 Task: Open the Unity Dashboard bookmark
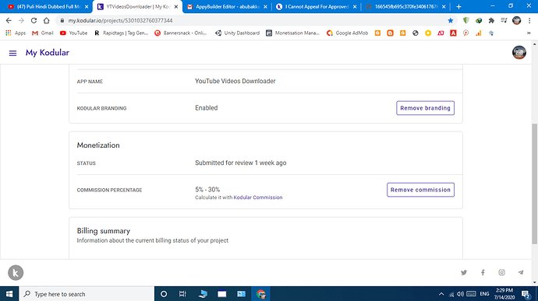pyautogui.click(x=237, y=33)
